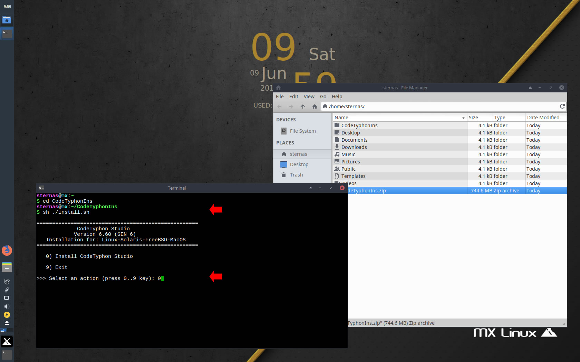The image size is (580, 362).
Task: Select sternas home in Places
Action: [302, 154]
